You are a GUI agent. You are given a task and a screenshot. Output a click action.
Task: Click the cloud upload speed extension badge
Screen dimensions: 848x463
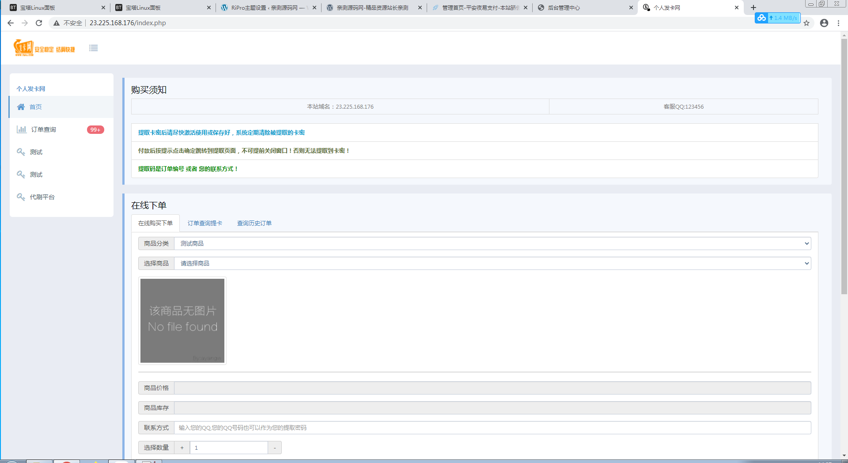(x=777, y=18)
